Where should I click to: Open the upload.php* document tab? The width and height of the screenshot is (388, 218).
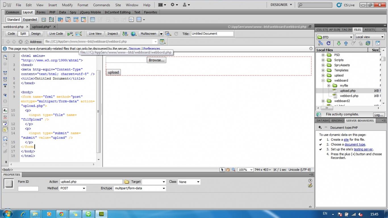[41, 27]
